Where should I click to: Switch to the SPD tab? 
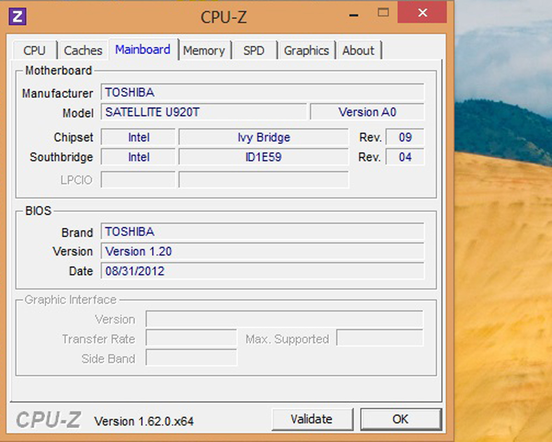[x=254, y=51]
